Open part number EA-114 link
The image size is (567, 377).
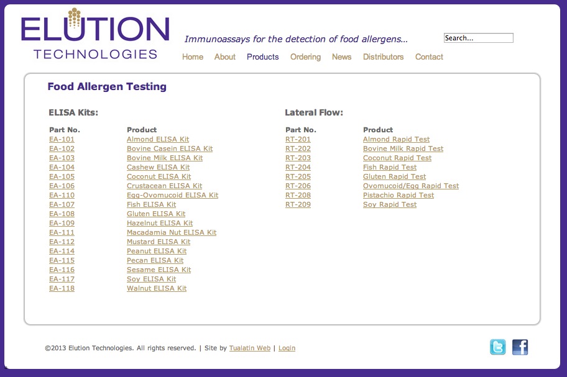coord(62,252)
